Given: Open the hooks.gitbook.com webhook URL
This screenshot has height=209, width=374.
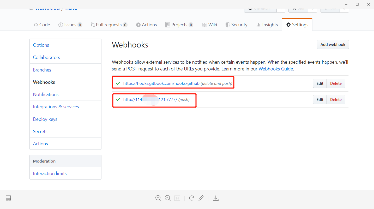Looking at the screenshot, I should [x=161, y=83].
